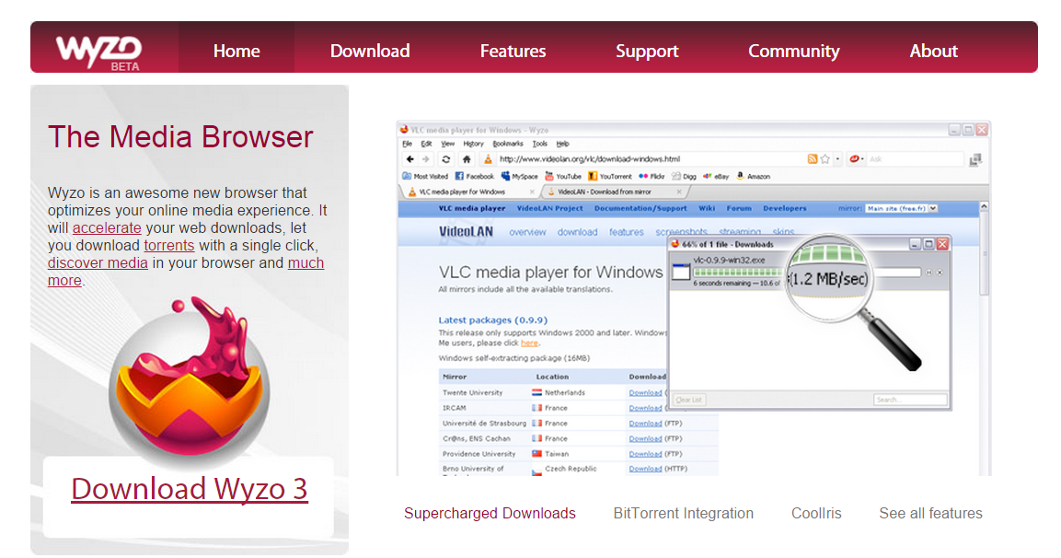Click the "here" link in screenshot page
Image resolution: width=1061 pixels, height=558 pixels.
(x=529, y=343)
